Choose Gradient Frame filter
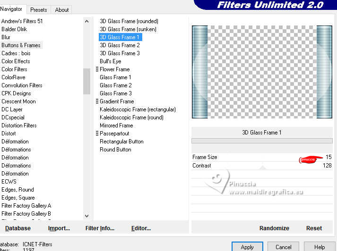The height and width of the screenshot is (251, 337). 117,101
